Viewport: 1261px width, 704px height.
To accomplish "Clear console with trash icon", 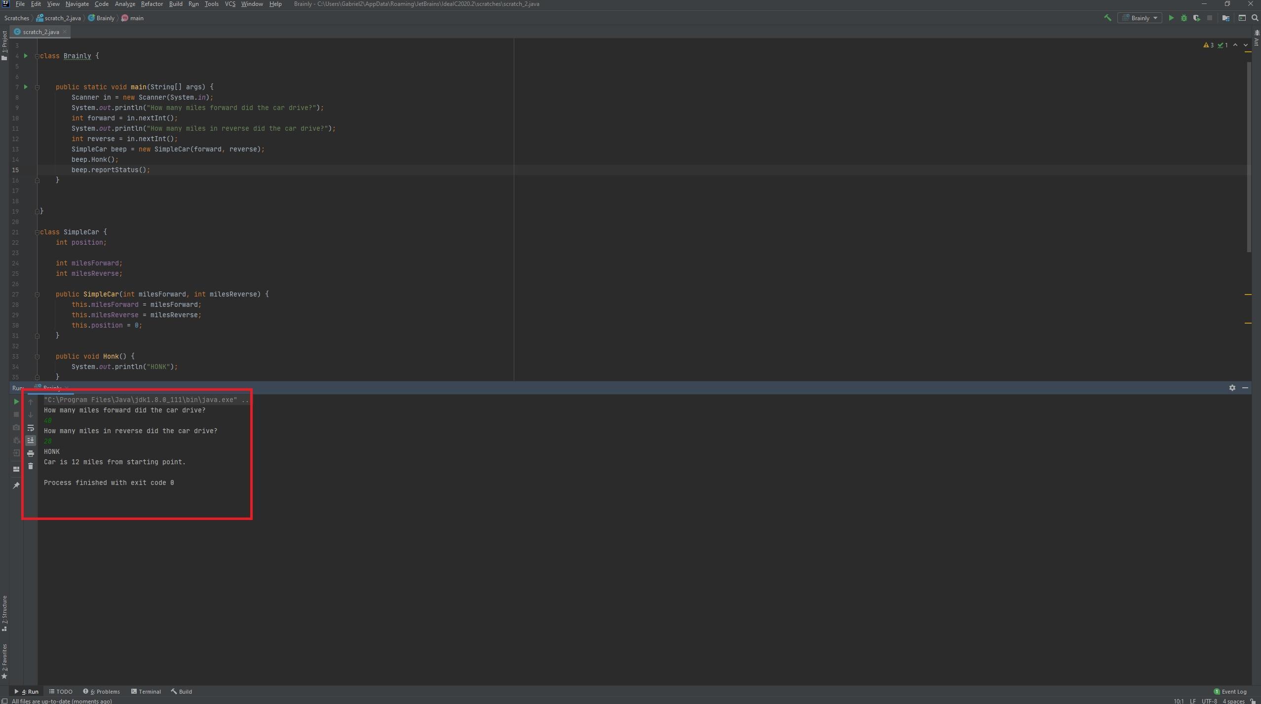I will [31, 466].
